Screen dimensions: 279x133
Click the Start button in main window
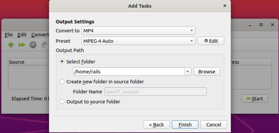pos(255,99)
